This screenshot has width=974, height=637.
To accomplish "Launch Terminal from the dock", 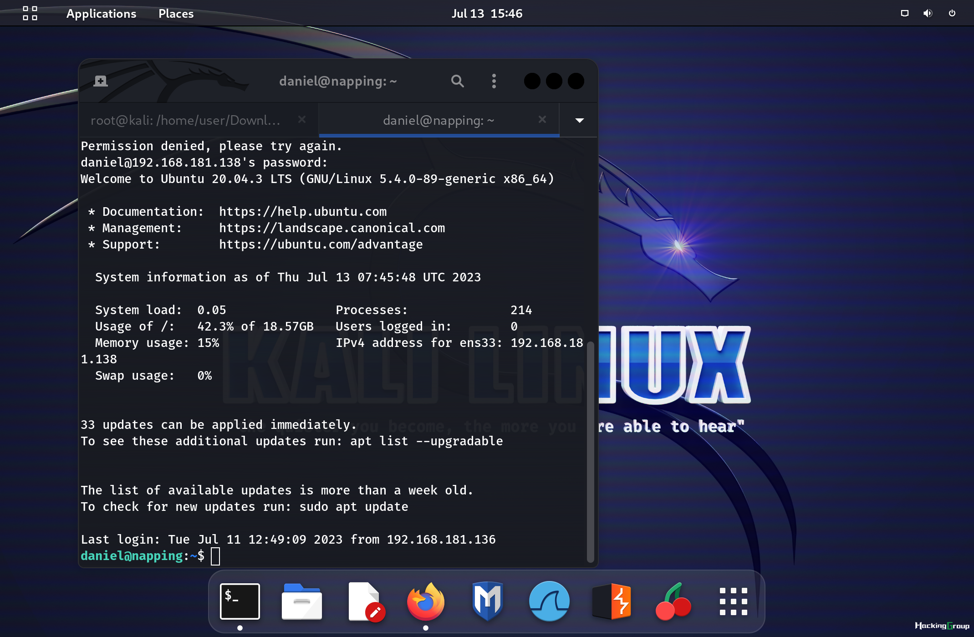I will click(x=240, y=601).
